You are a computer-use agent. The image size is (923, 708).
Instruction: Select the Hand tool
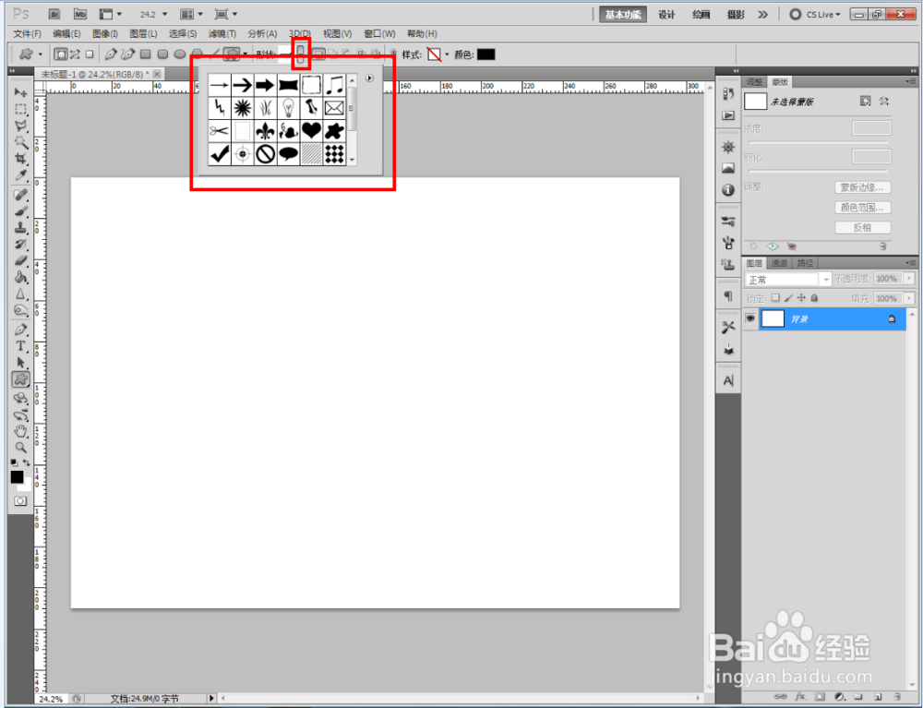(20, 431)
